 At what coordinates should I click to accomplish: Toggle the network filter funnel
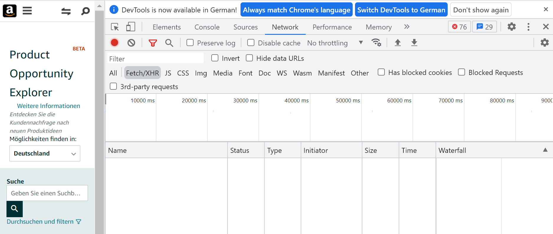pos(153,43)
